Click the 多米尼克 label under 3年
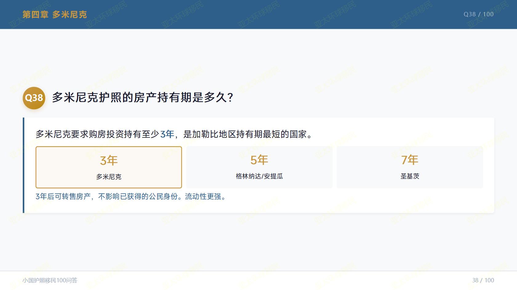517x290 pixels. [x=109, y=177]
